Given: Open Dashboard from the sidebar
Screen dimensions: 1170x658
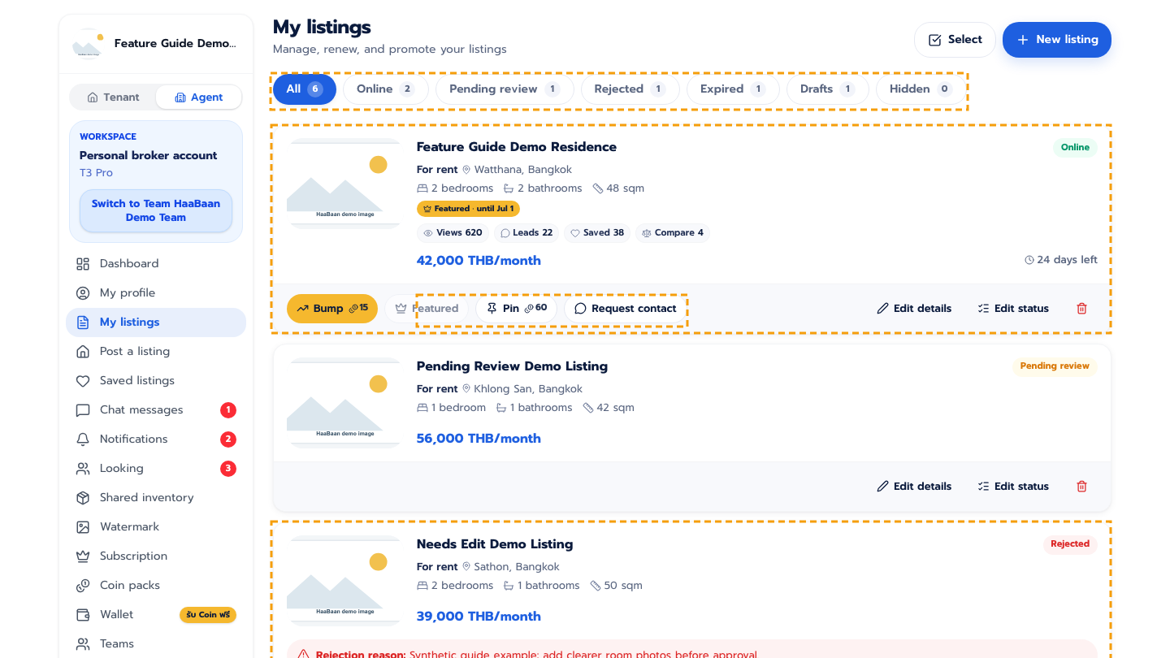Looking at the screenshot, I should [156, 264].
